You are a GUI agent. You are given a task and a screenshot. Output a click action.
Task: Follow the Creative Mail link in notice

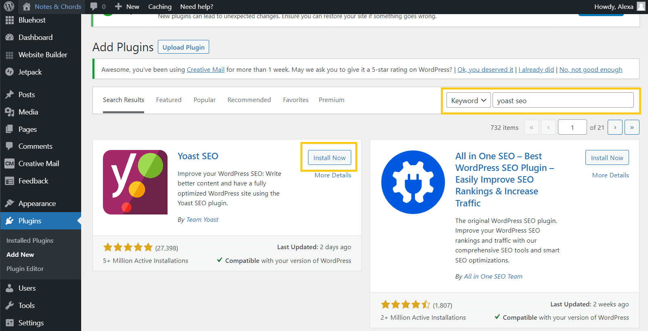pos(206,70)
